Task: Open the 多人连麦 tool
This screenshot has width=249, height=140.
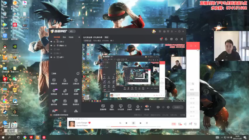Action: pos(65,92)
